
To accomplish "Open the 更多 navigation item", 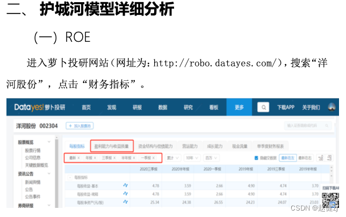I will 239,107.
